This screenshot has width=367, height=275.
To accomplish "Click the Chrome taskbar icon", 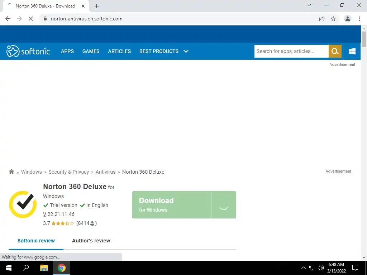I will [62, 268].
